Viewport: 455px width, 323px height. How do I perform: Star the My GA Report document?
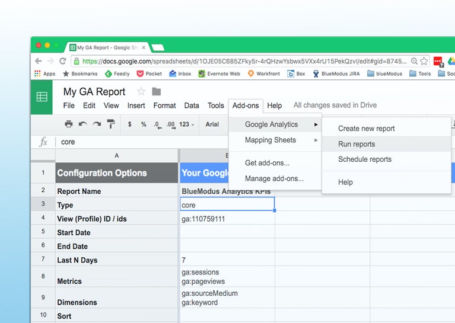pyautogui.click(x=141, y=92)
